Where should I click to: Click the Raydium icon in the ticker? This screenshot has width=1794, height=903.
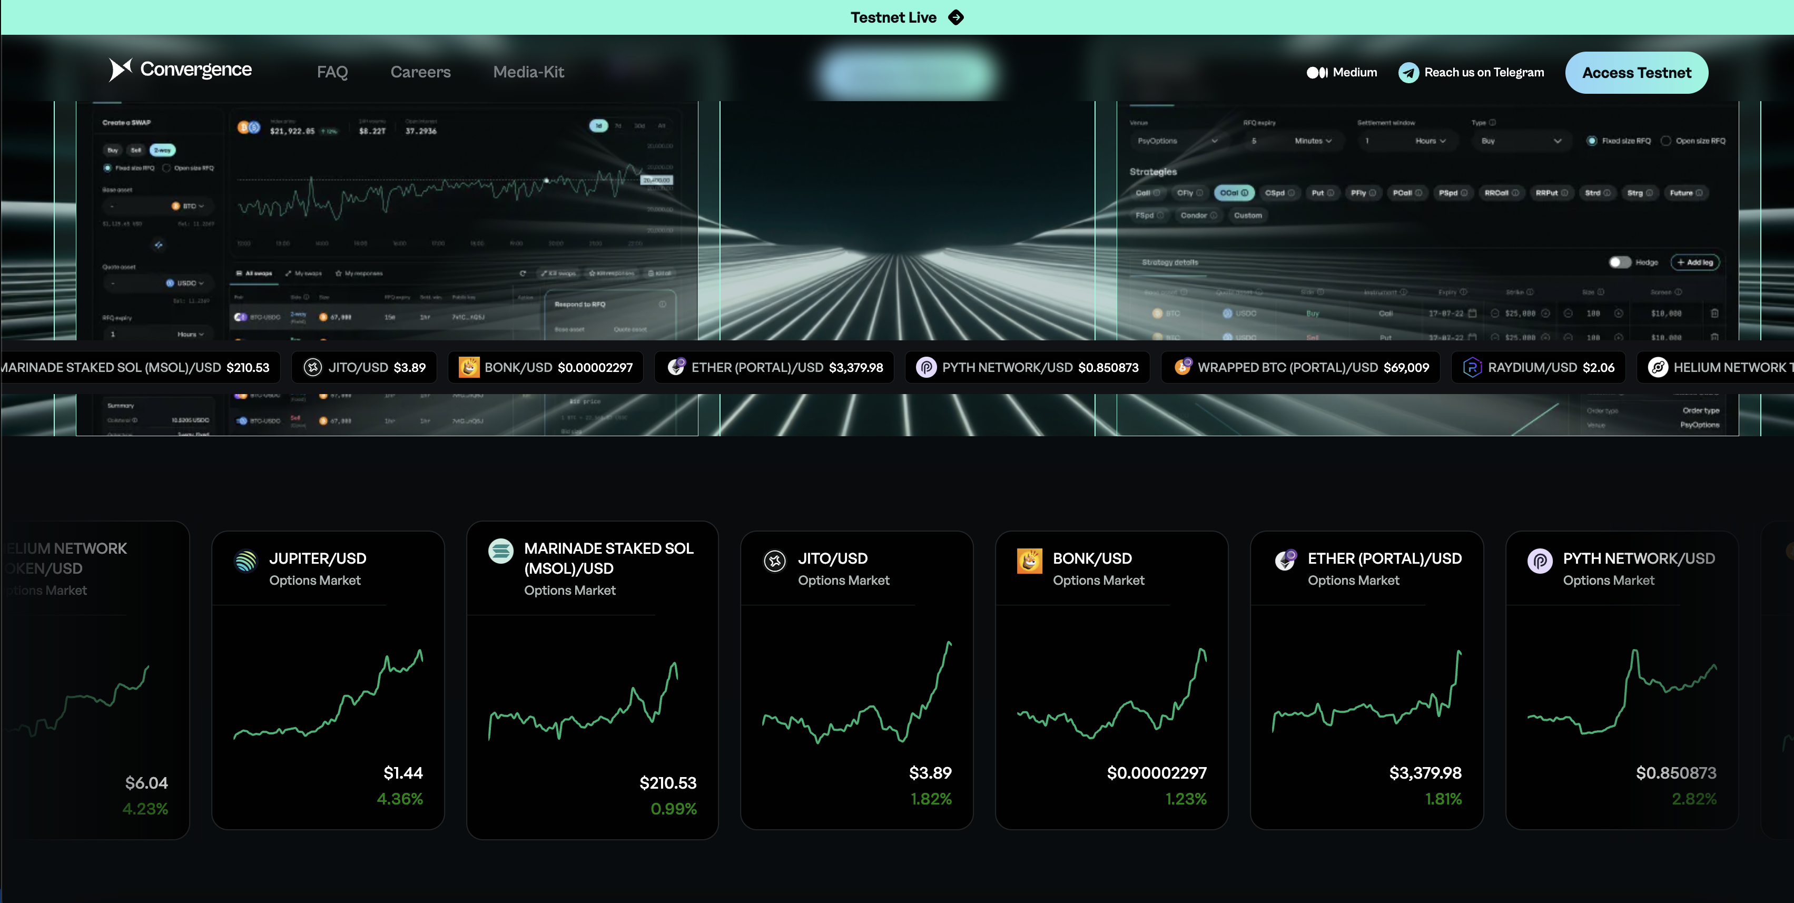pyautogui.click(x=1472, y=367)
